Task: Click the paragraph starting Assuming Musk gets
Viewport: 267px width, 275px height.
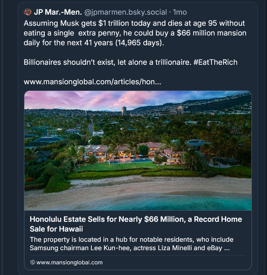Action: (x=134, y=33)
